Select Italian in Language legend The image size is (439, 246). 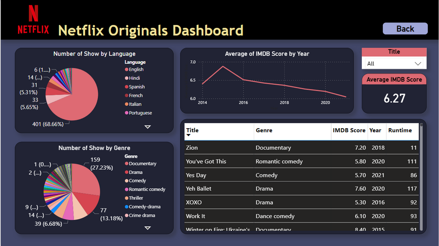[x=133, y=104]
